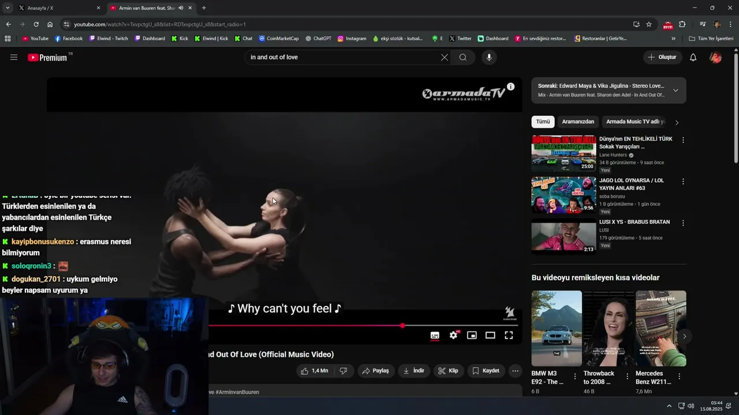Open the notifications bell

tap(693, 57)
